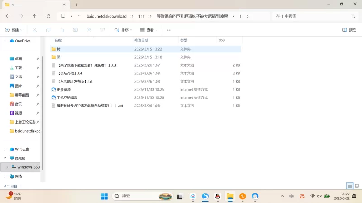The width and height of the screenshot is (362, 203).
Task: Open the 排序 sort dropdown
Action: click(x=124, y=30)
